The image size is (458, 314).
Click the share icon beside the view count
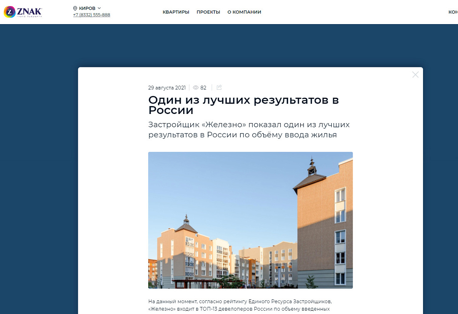pyautogui.click(x=219, y=87)
